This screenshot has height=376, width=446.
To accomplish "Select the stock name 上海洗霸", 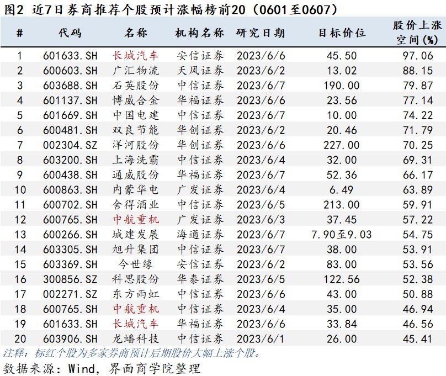I will [x=136, y=160].
